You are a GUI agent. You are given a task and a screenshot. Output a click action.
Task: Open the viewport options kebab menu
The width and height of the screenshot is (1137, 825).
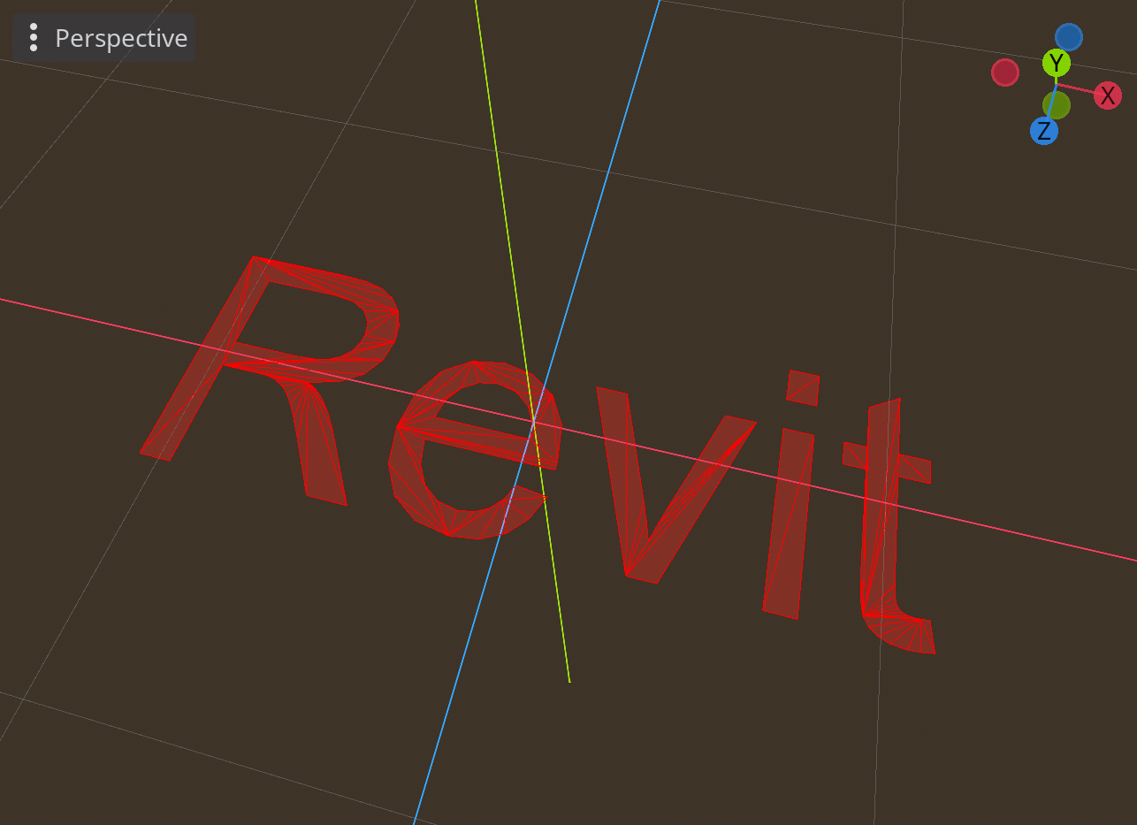34,38
